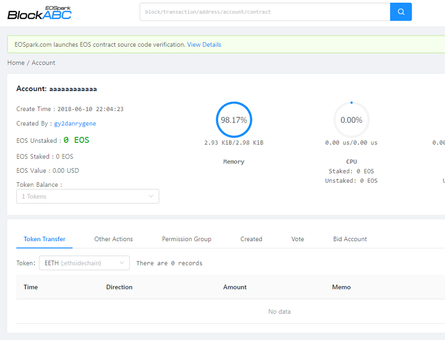This screenshot has height=340, width=445.
Task: Open the View Details announcement link
Action: coord(204,44)
